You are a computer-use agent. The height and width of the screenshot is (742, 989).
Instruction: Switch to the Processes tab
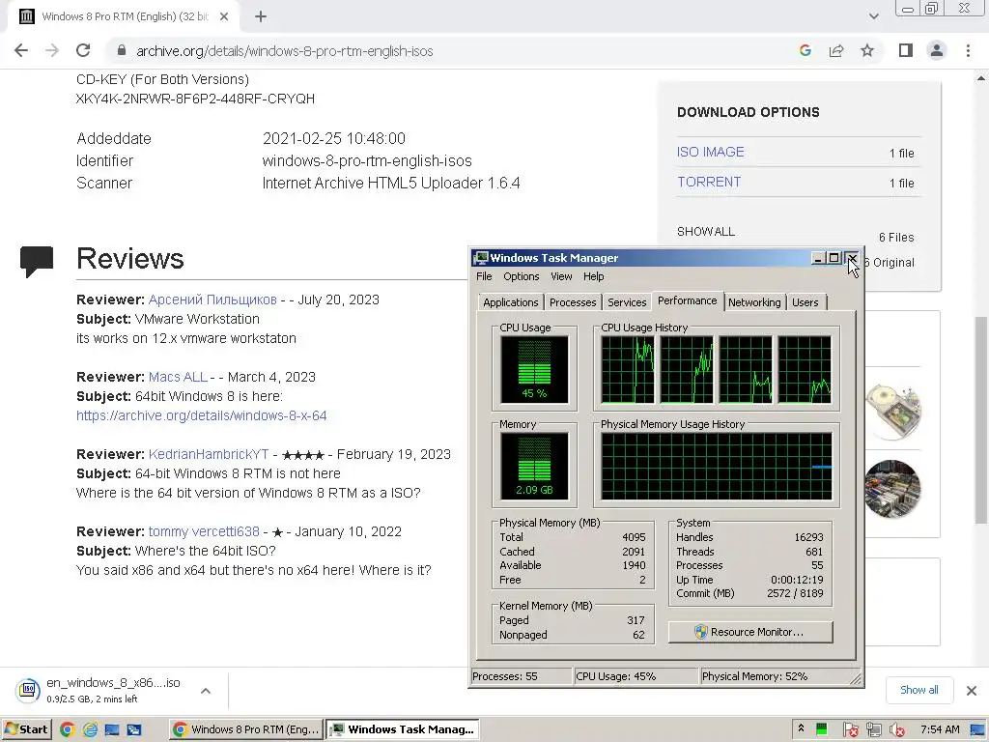573,302
